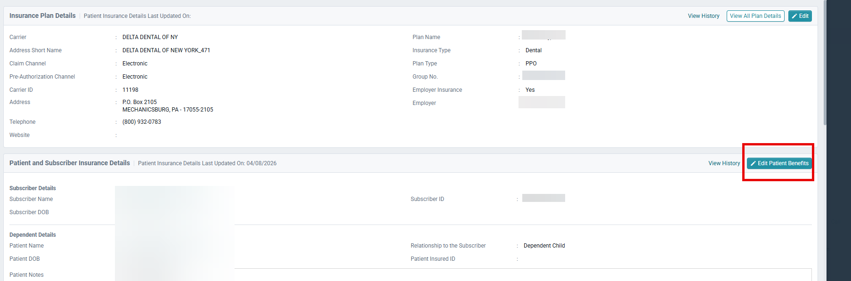Click telephone number (800) 932-0783

(x=142, y=122)
